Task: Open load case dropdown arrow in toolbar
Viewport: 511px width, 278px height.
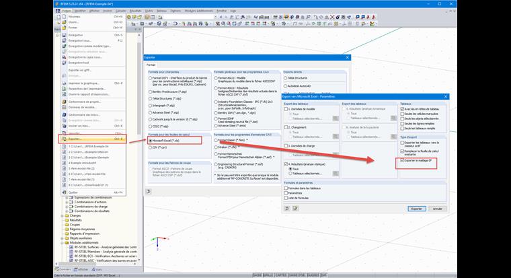Action: pos(215,17)
